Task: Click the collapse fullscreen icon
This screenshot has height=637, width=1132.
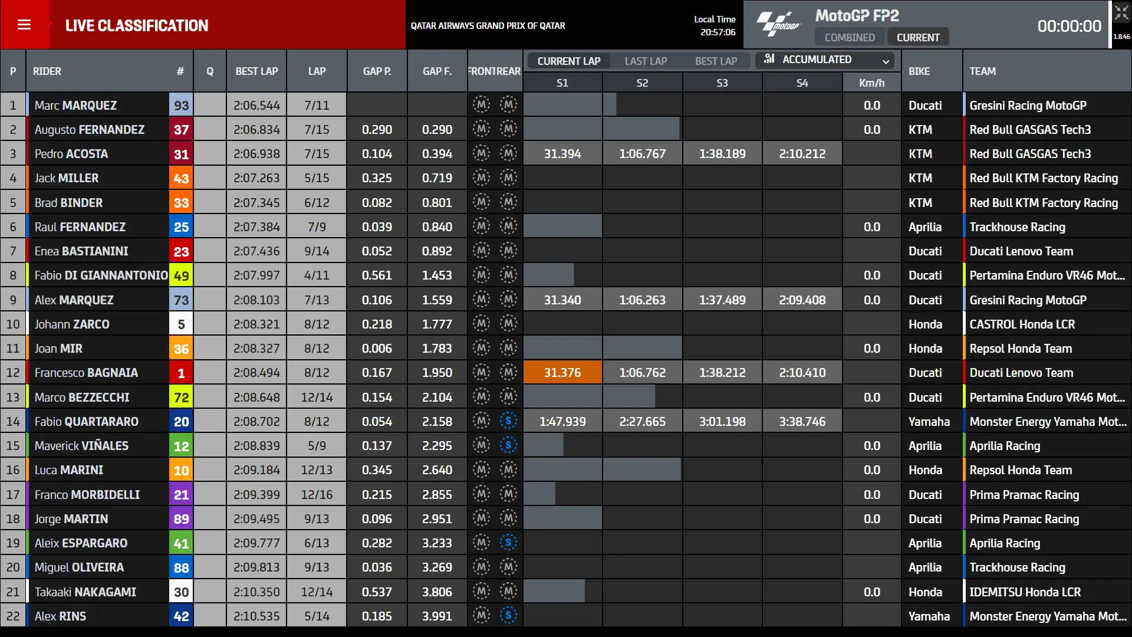Action: [1121, 13]
